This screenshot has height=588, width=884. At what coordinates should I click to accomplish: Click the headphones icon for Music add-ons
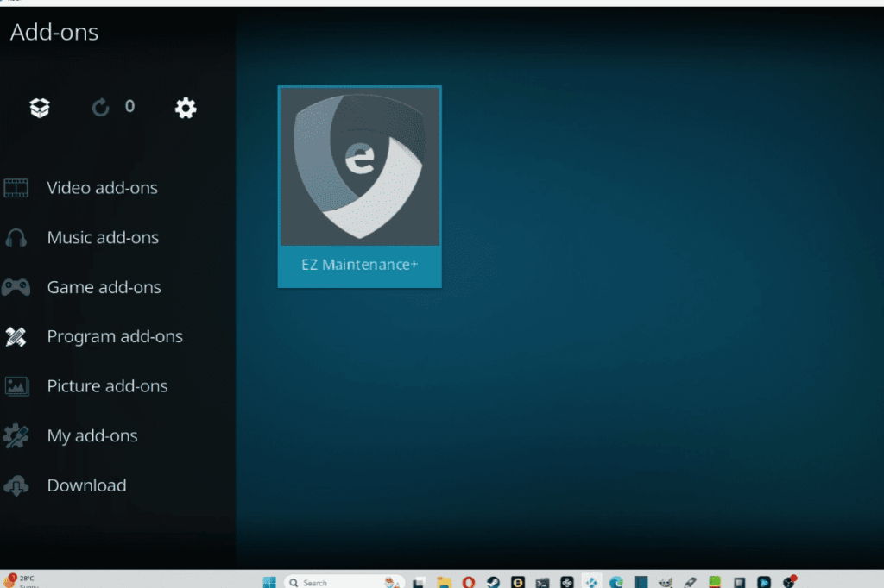coord(16,238)
